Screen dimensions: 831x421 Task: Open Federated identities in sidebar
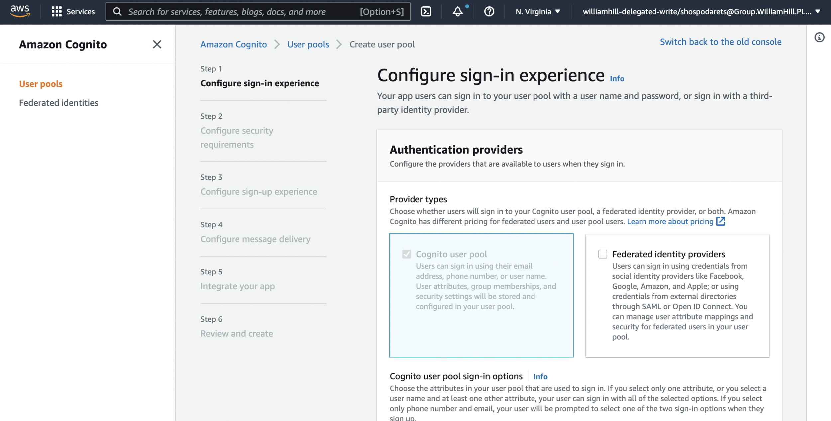(x=59, y=103)
